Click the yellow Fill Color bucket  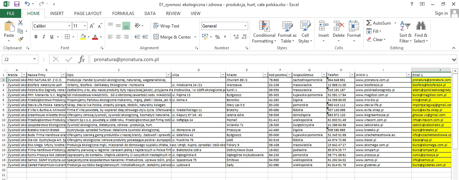pos(83,37)
